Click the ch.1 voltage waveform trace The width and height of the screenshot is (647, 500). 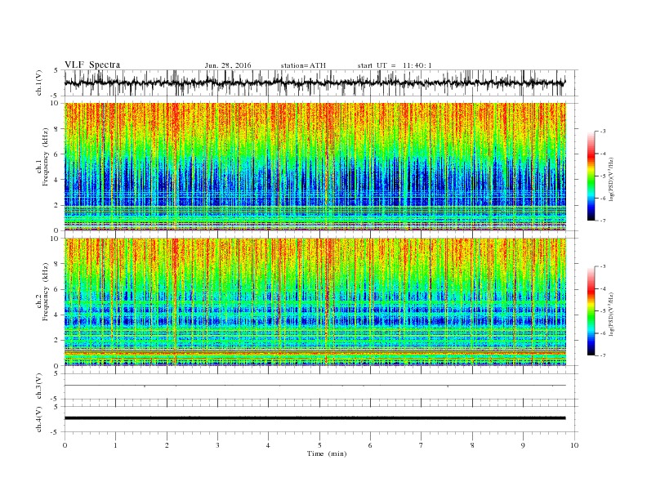point(315,83)
